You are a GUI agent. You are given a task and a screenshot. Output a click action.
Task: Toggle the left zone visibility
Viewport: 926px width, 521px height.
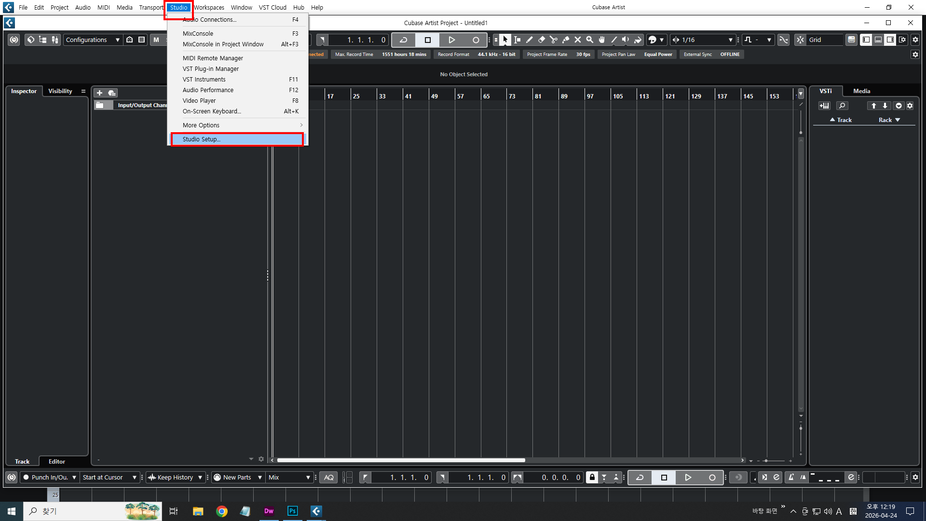click(x=866, y=40)
